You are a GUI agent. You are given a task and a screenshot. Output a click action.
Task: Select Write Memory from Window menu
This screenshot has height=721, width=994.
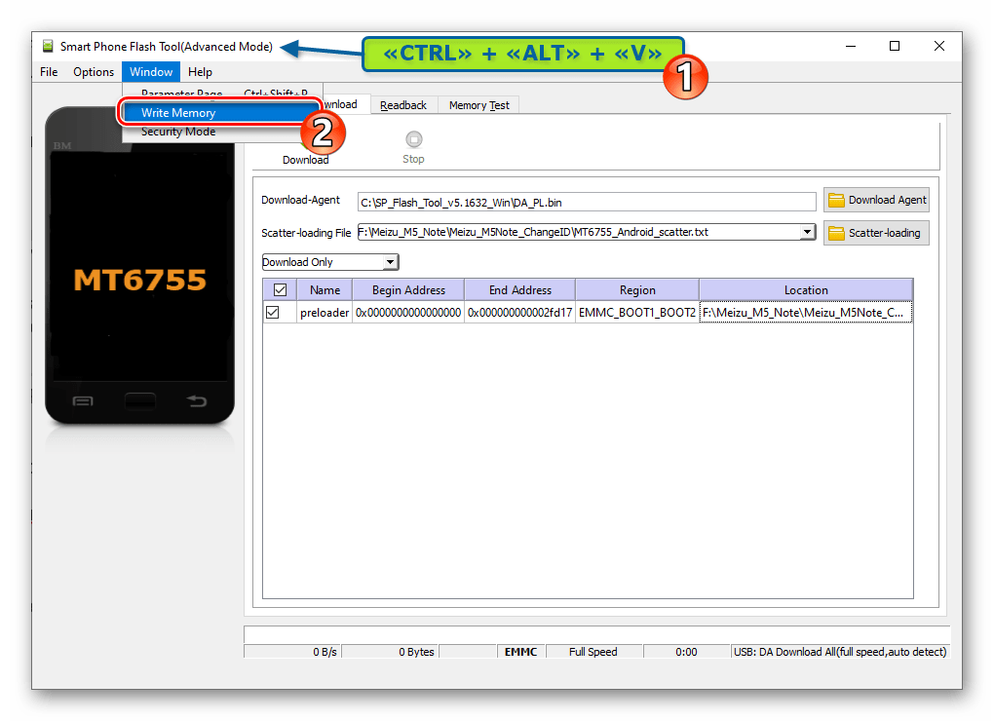click(x=219, y=113)
